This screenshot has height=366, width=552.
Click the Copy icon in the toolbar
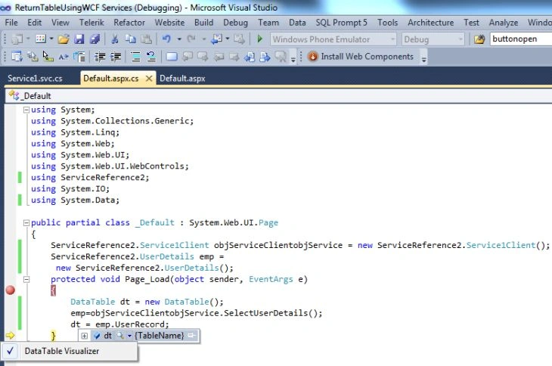(x=131, y=39)
